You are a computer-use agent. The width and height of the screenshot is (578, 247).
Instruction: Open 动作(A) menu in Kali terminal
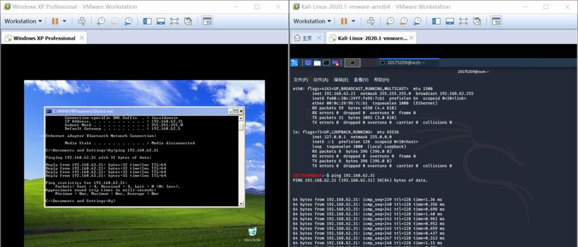click(x=321, y=80)
